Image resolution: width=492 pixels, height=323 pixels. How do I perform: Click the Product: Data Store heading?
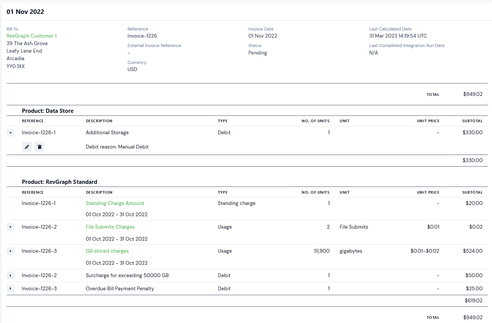(48, 111)
